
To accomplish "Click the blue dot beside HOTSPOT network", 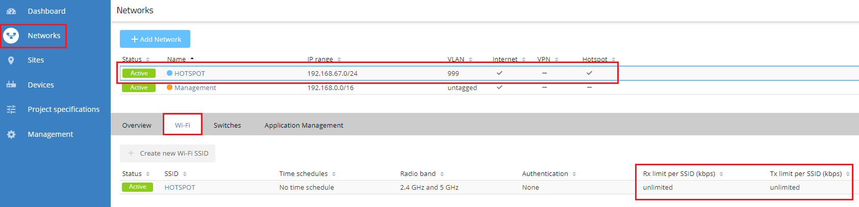I will [170, 73].
